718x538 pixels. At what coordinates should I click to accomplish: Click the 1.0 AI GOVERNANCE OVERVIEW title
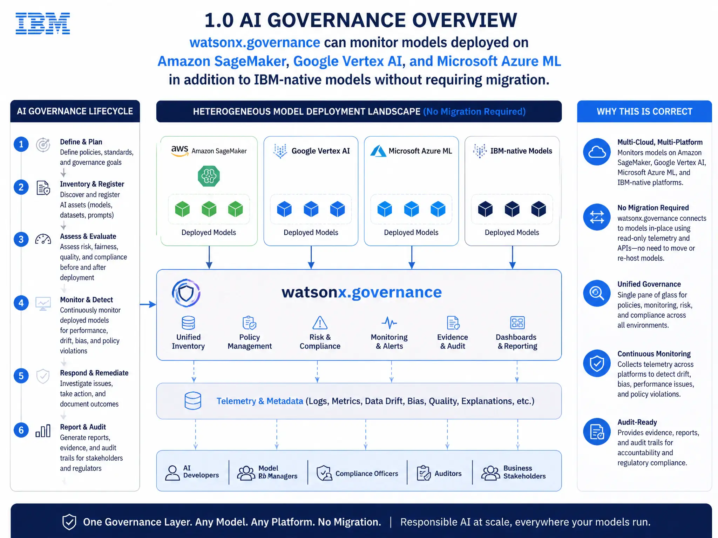coord(361,20)
